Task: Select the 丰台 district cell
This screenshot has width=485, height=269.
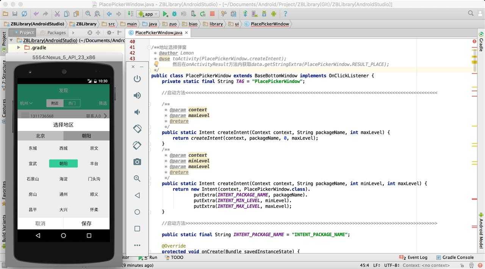Action: click(94, 163)
